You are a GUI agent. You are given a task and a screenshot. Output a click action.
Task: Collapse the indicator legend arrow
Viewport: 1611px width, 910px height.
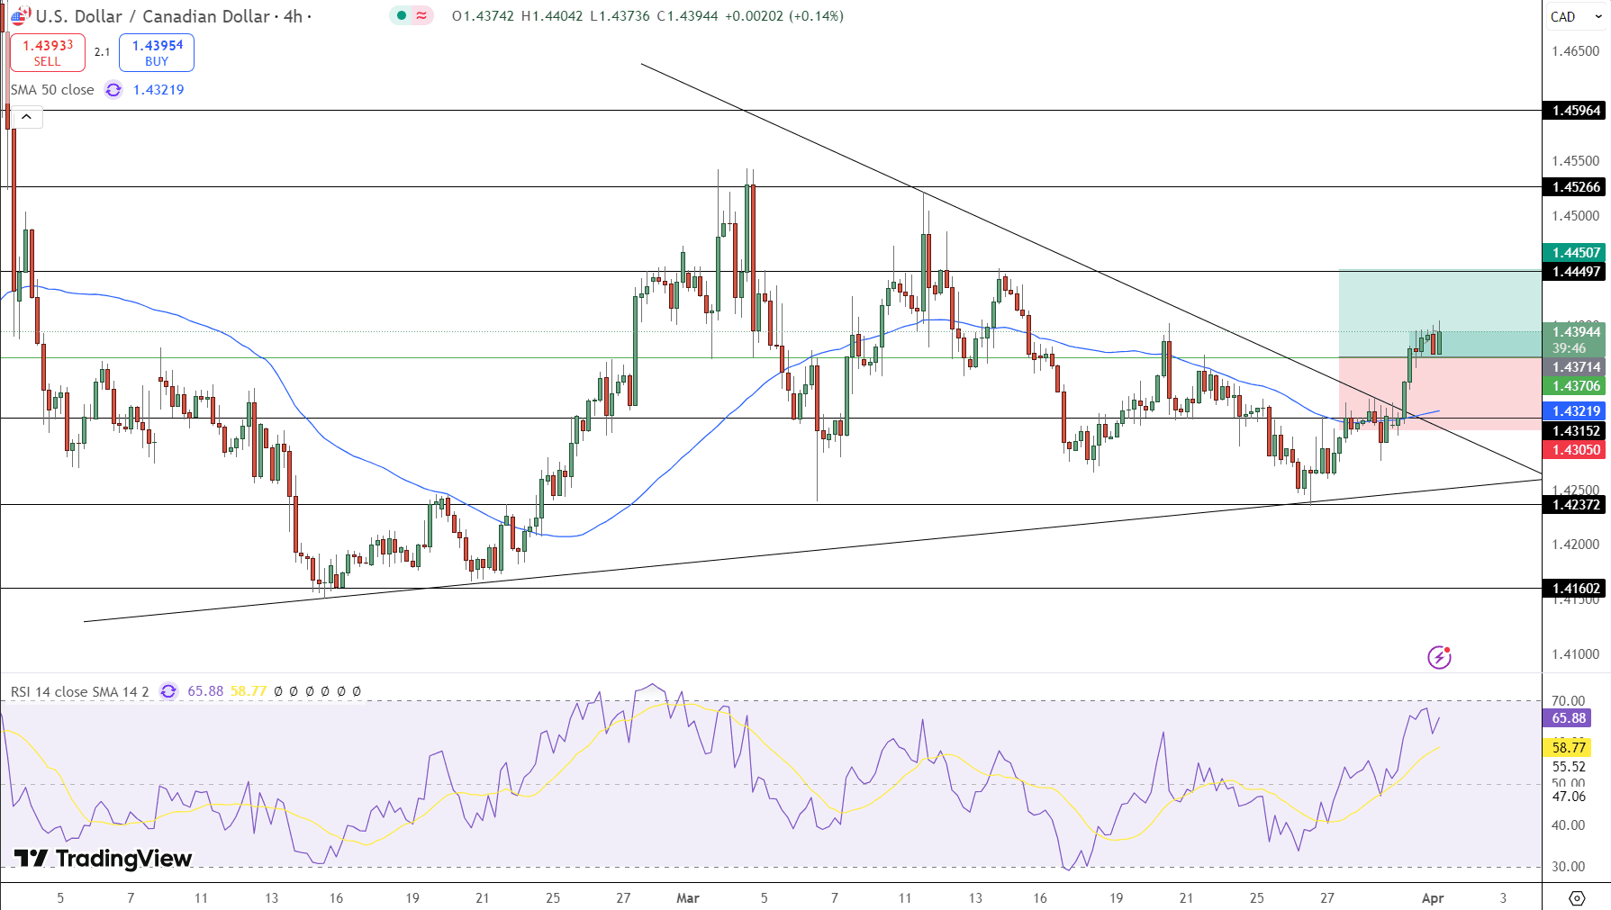tap(26, 117)
